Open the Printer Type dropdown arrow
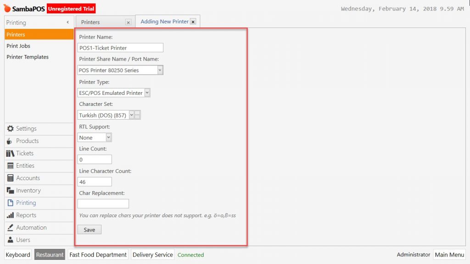 tap(147, 93)
